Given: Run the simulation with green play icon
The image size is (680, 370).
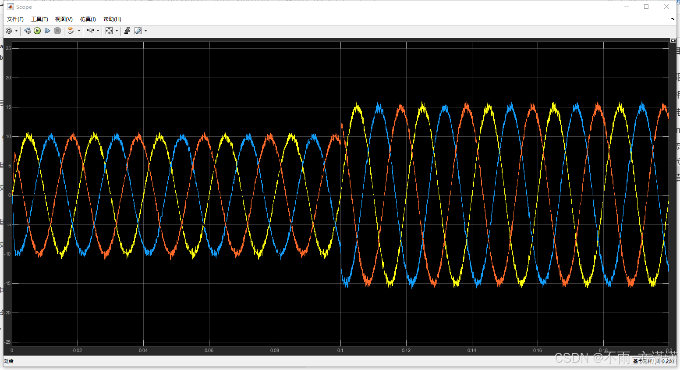Looking at the screenshot, I should pyautogui.click(x=37, y=31).
